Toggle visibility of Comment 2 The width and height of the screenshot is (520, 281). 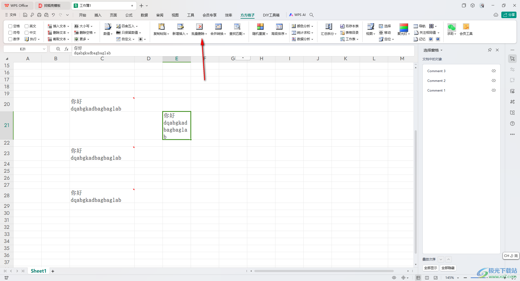point(494,81)
